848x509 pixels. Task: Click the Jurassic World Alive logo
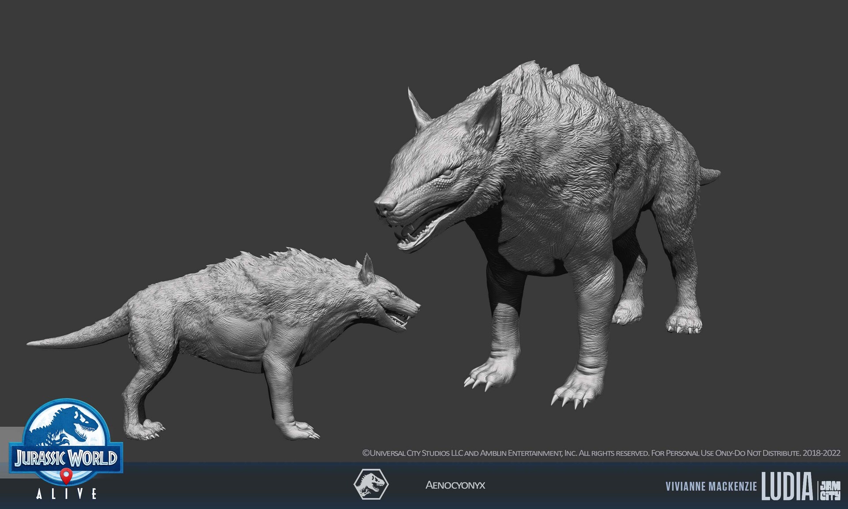tap(66, 448)
